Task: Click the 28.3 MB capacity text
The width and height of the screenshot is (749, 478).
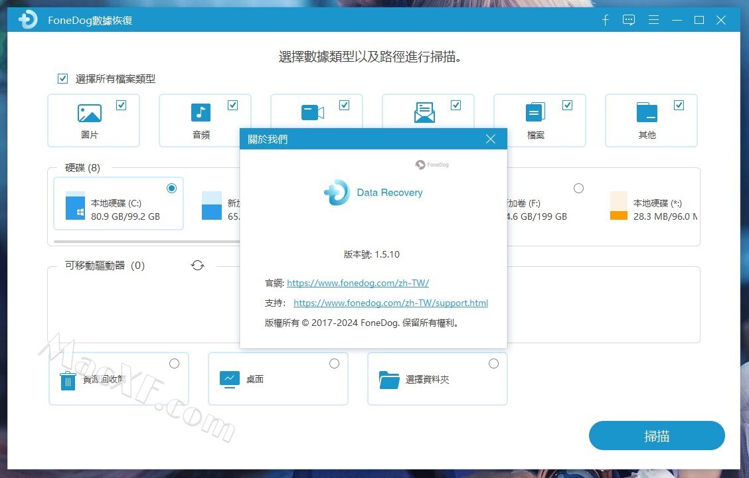Action: [x=665, y=216]
